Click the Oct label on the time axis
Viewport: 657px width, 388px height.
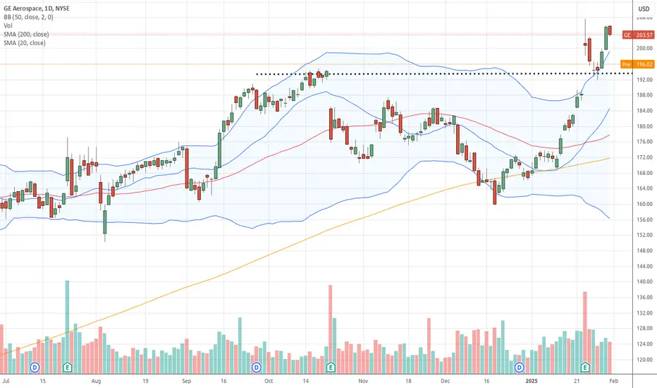click(x=269, y=381)
